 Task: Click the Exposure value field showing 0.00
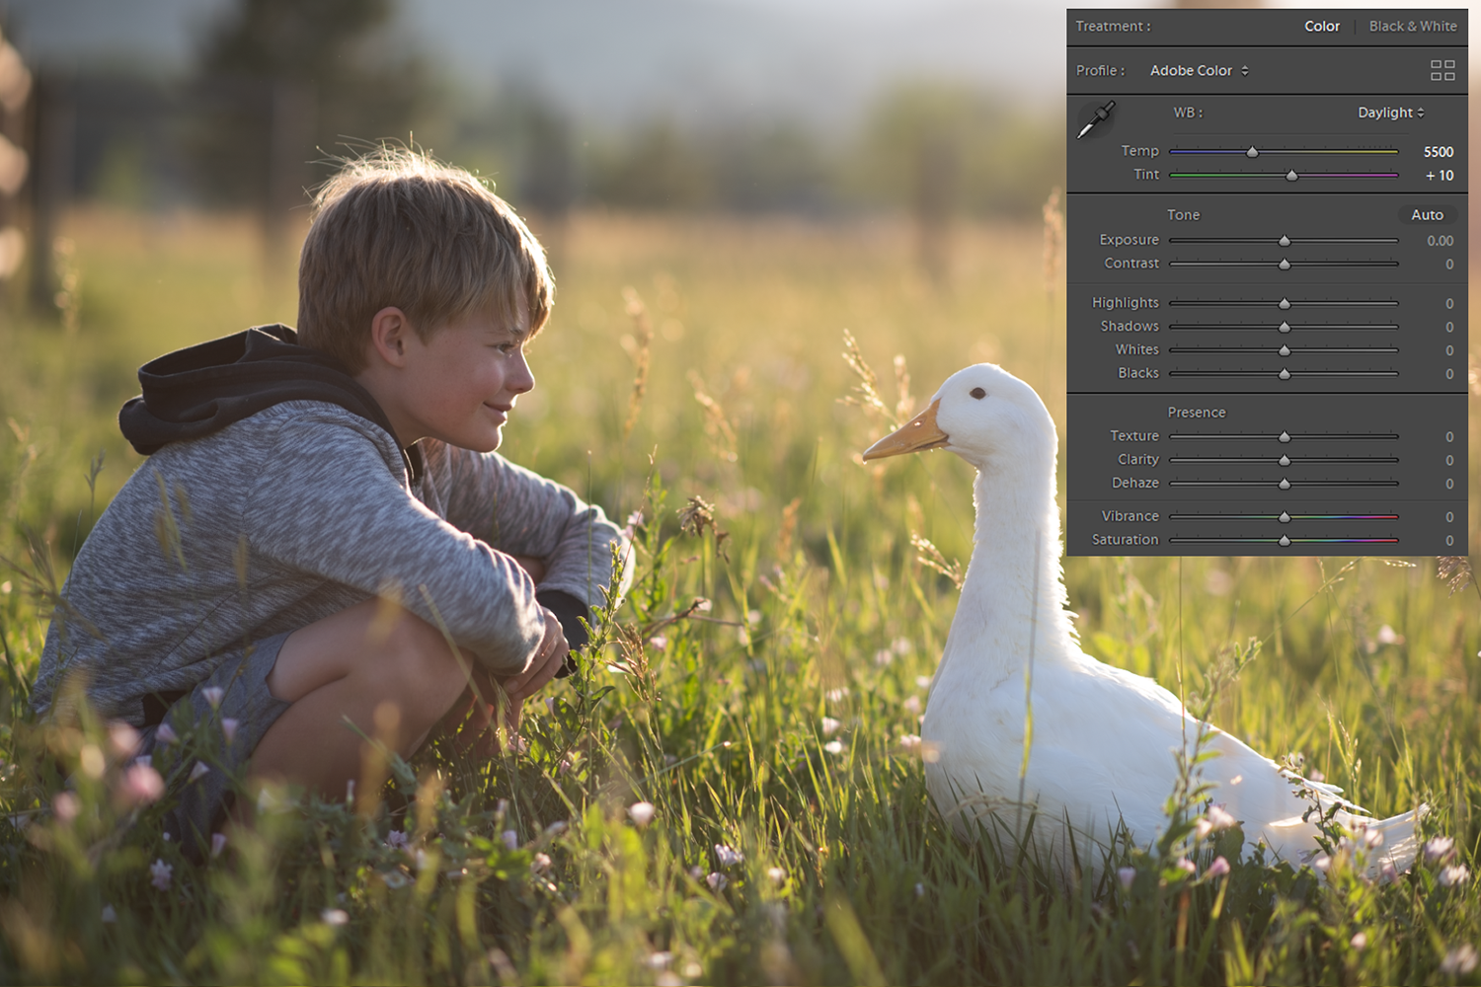(1440, 241)
